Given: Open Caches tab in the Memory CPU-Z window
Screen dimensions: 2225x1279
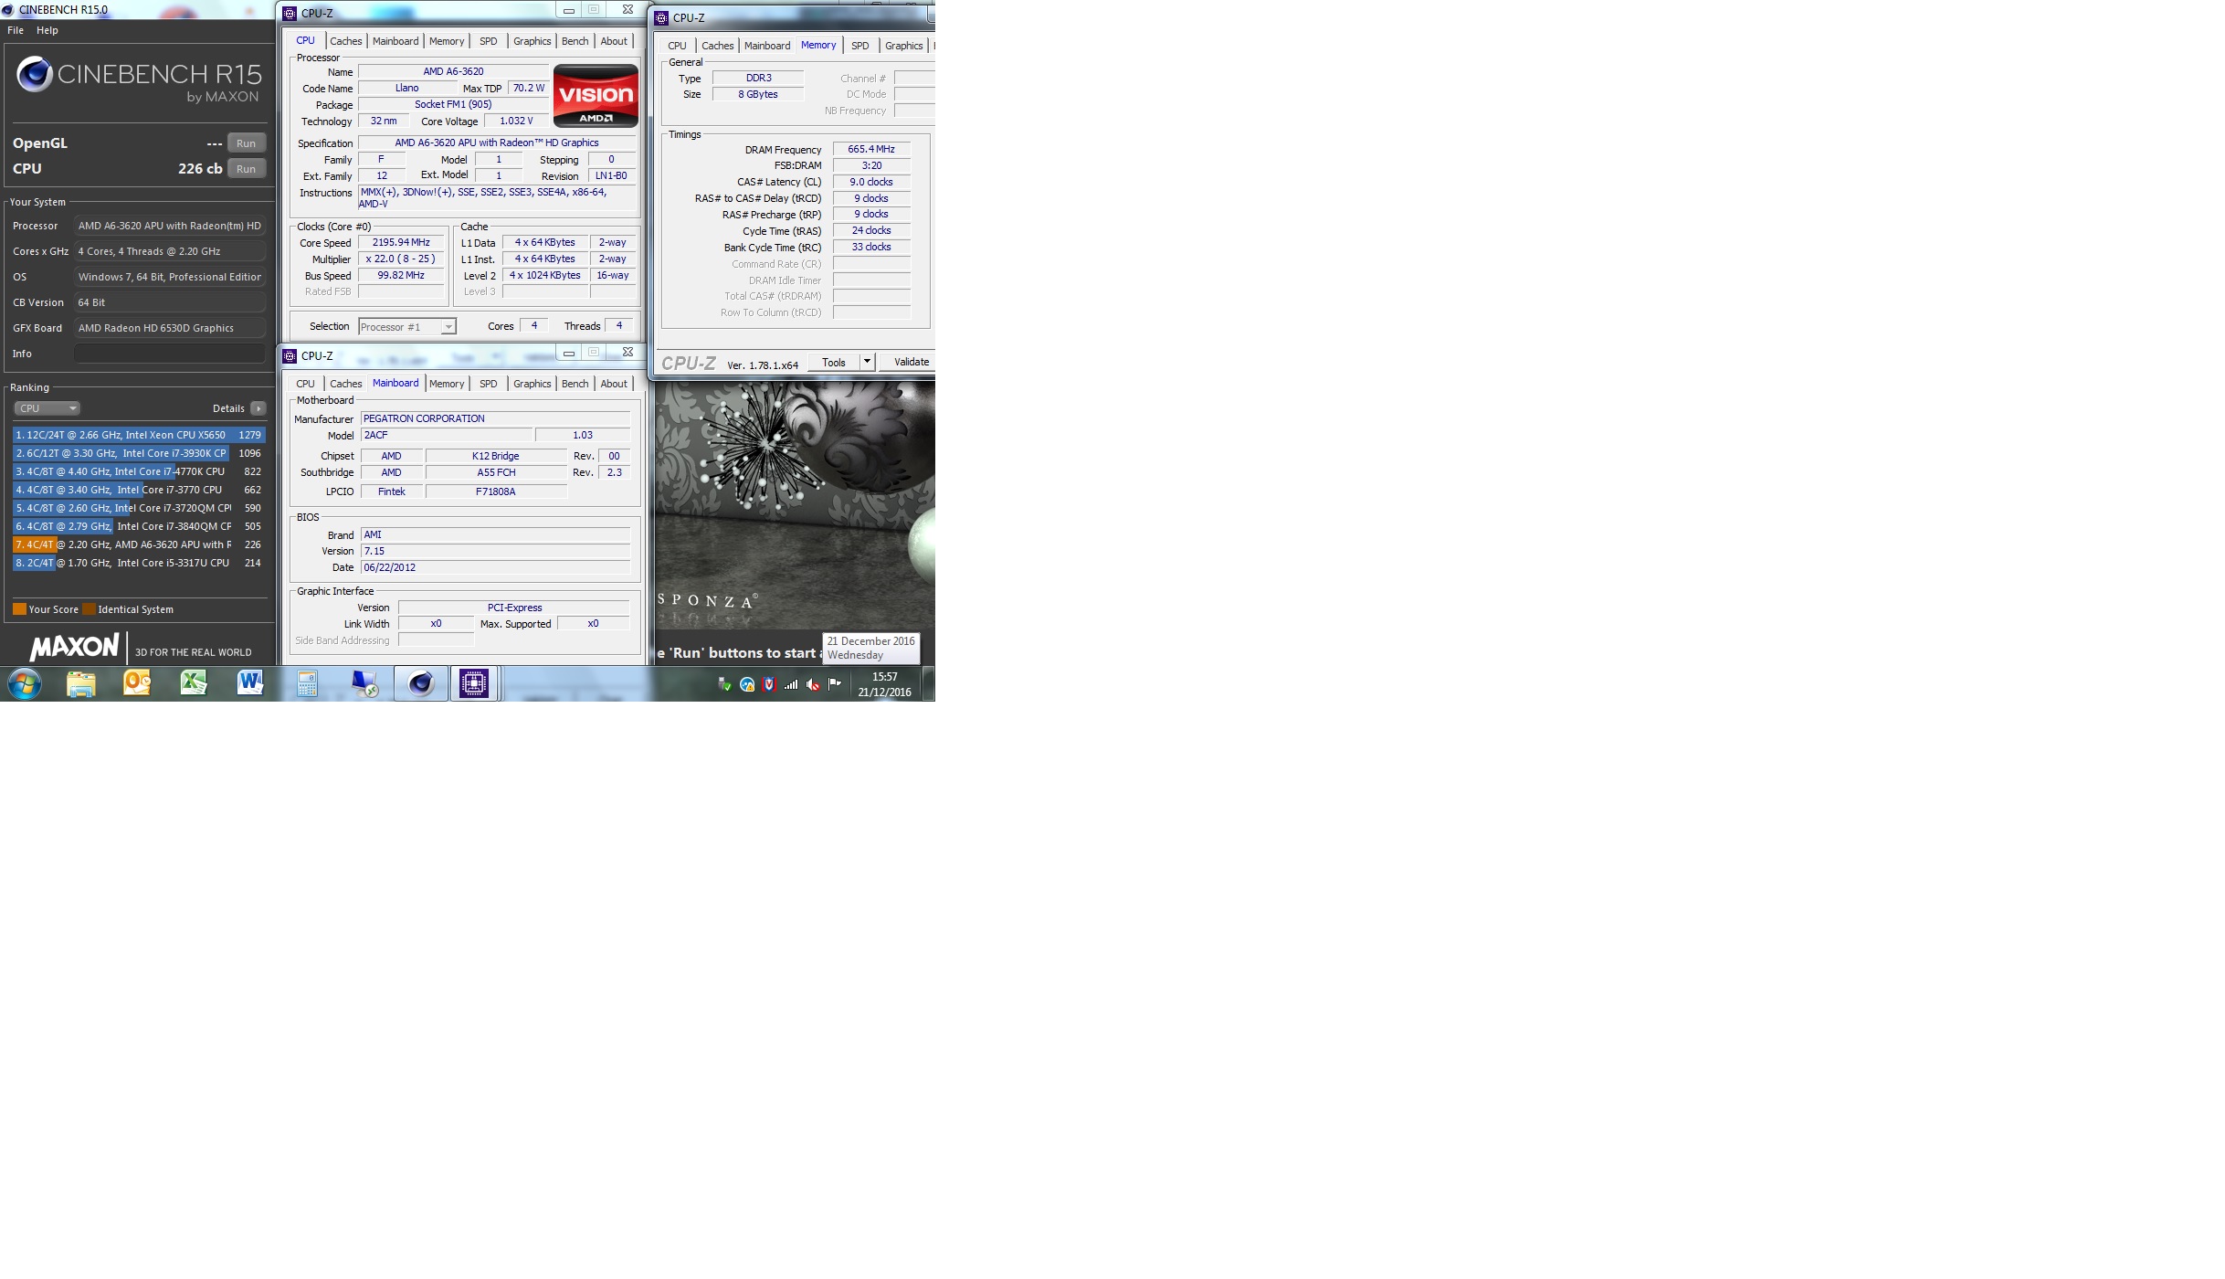Looking at the screenshot, I should pos(717,46).
